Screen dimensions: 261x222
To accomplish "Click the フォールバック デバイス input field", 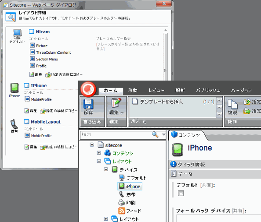I will (x=218, y=218).
